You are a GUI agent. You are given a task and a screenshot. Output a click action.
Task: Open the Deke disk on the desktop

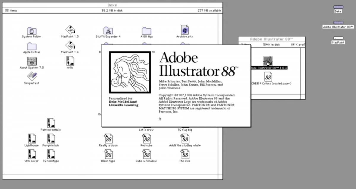pos(338,7)
